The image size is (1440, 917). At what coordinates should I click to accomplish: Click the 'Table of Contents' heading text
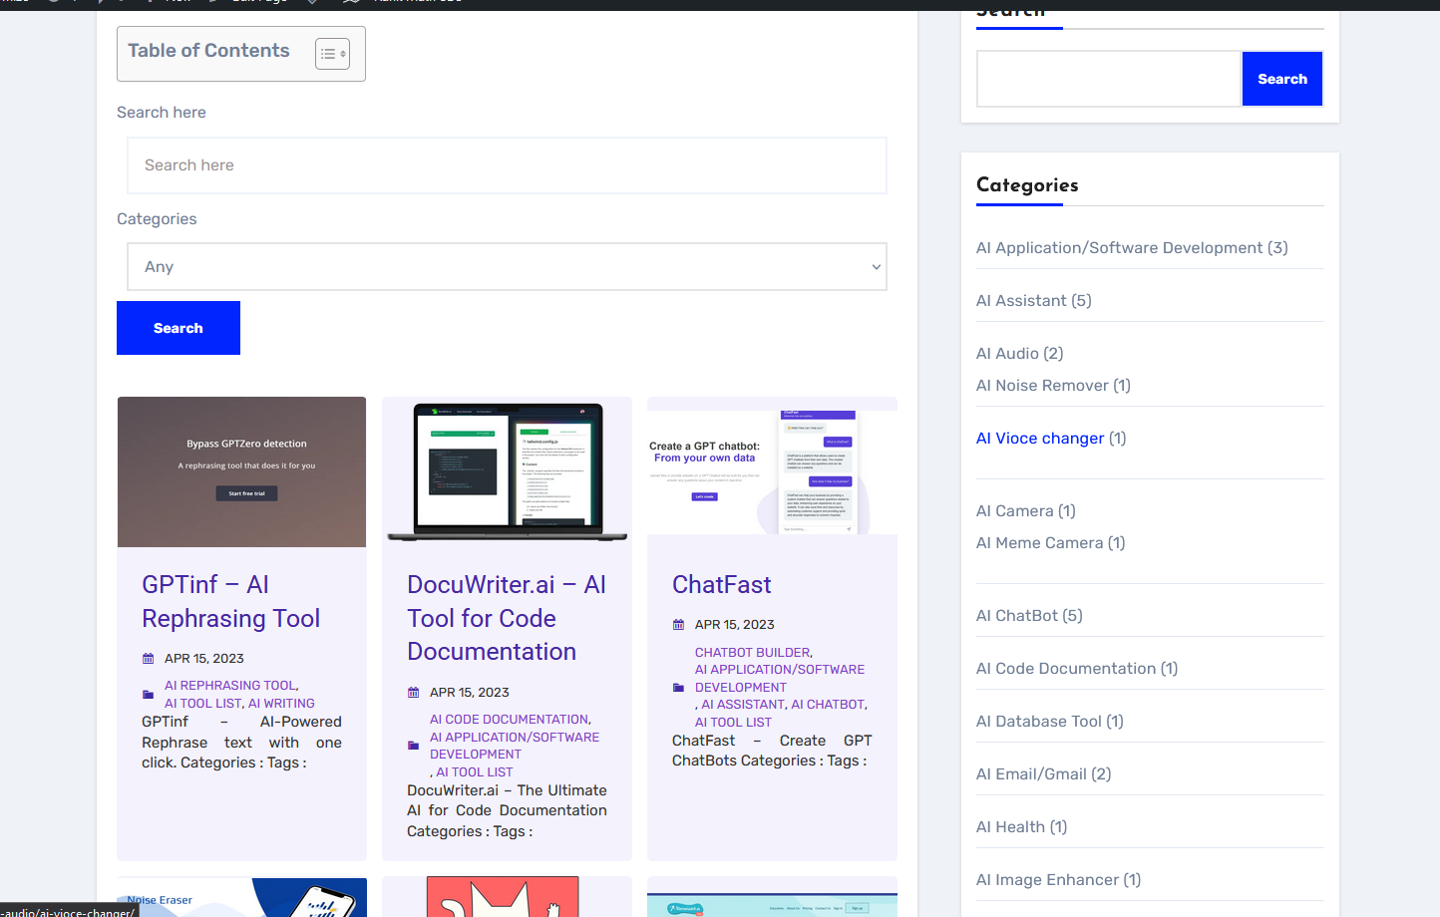[x=208, y=51]
